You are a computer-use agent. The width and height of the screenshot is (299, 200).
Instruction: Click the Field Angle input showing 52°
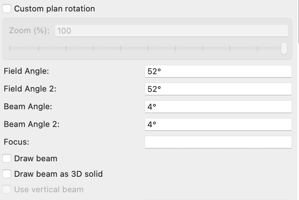[x=218, y=71]
